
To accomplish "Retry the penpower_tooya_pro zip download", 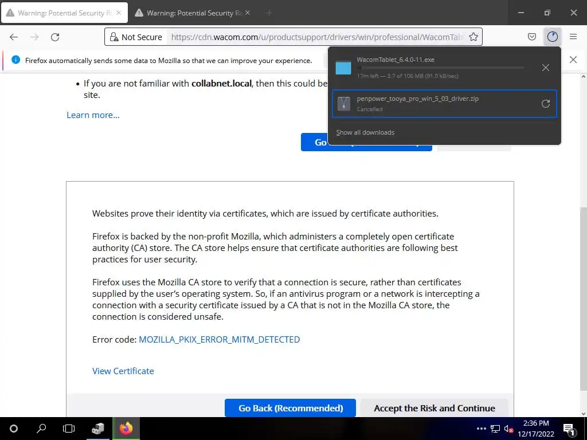I will click(x=546, y=104).
